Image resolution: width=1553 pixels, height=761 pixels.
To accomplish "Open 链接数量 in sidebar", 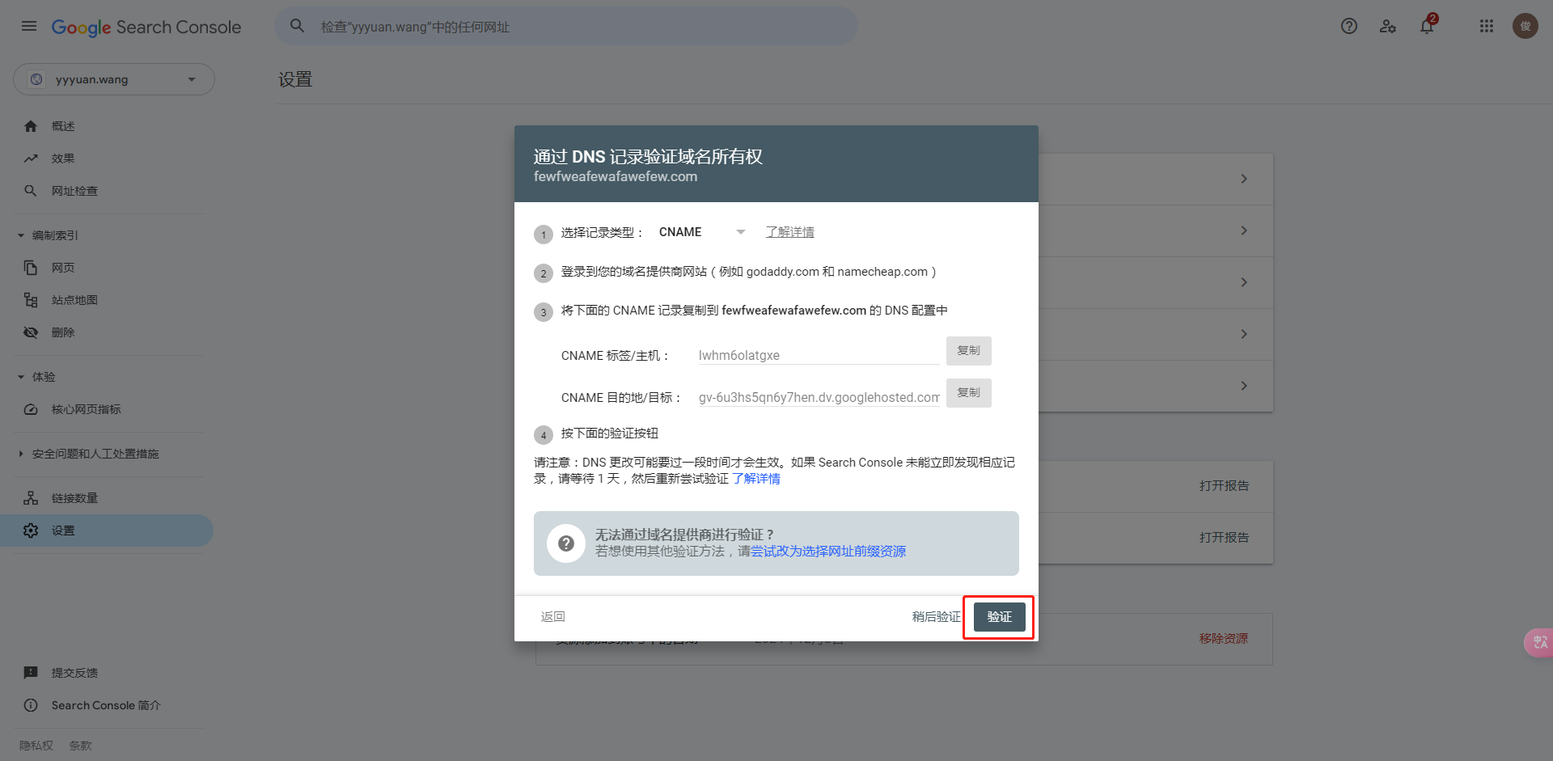I will click(74, 498).
